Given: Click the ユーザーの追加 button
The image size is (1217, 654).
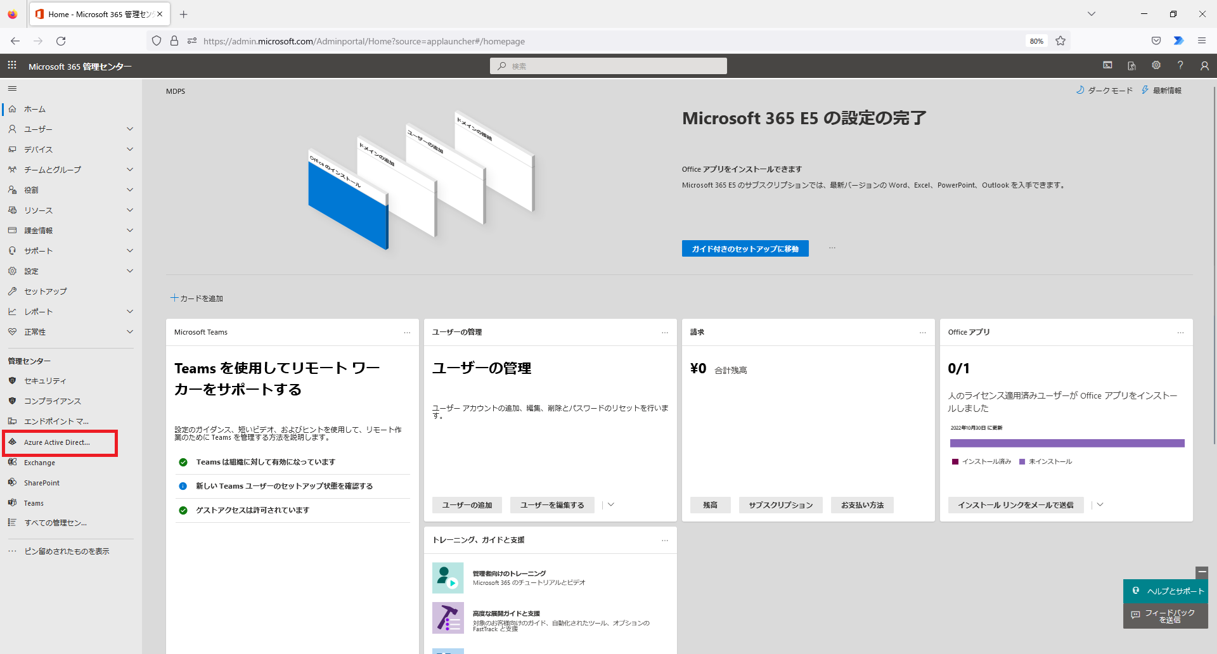Looking at the screenshot, I should (x=467, y=505).
